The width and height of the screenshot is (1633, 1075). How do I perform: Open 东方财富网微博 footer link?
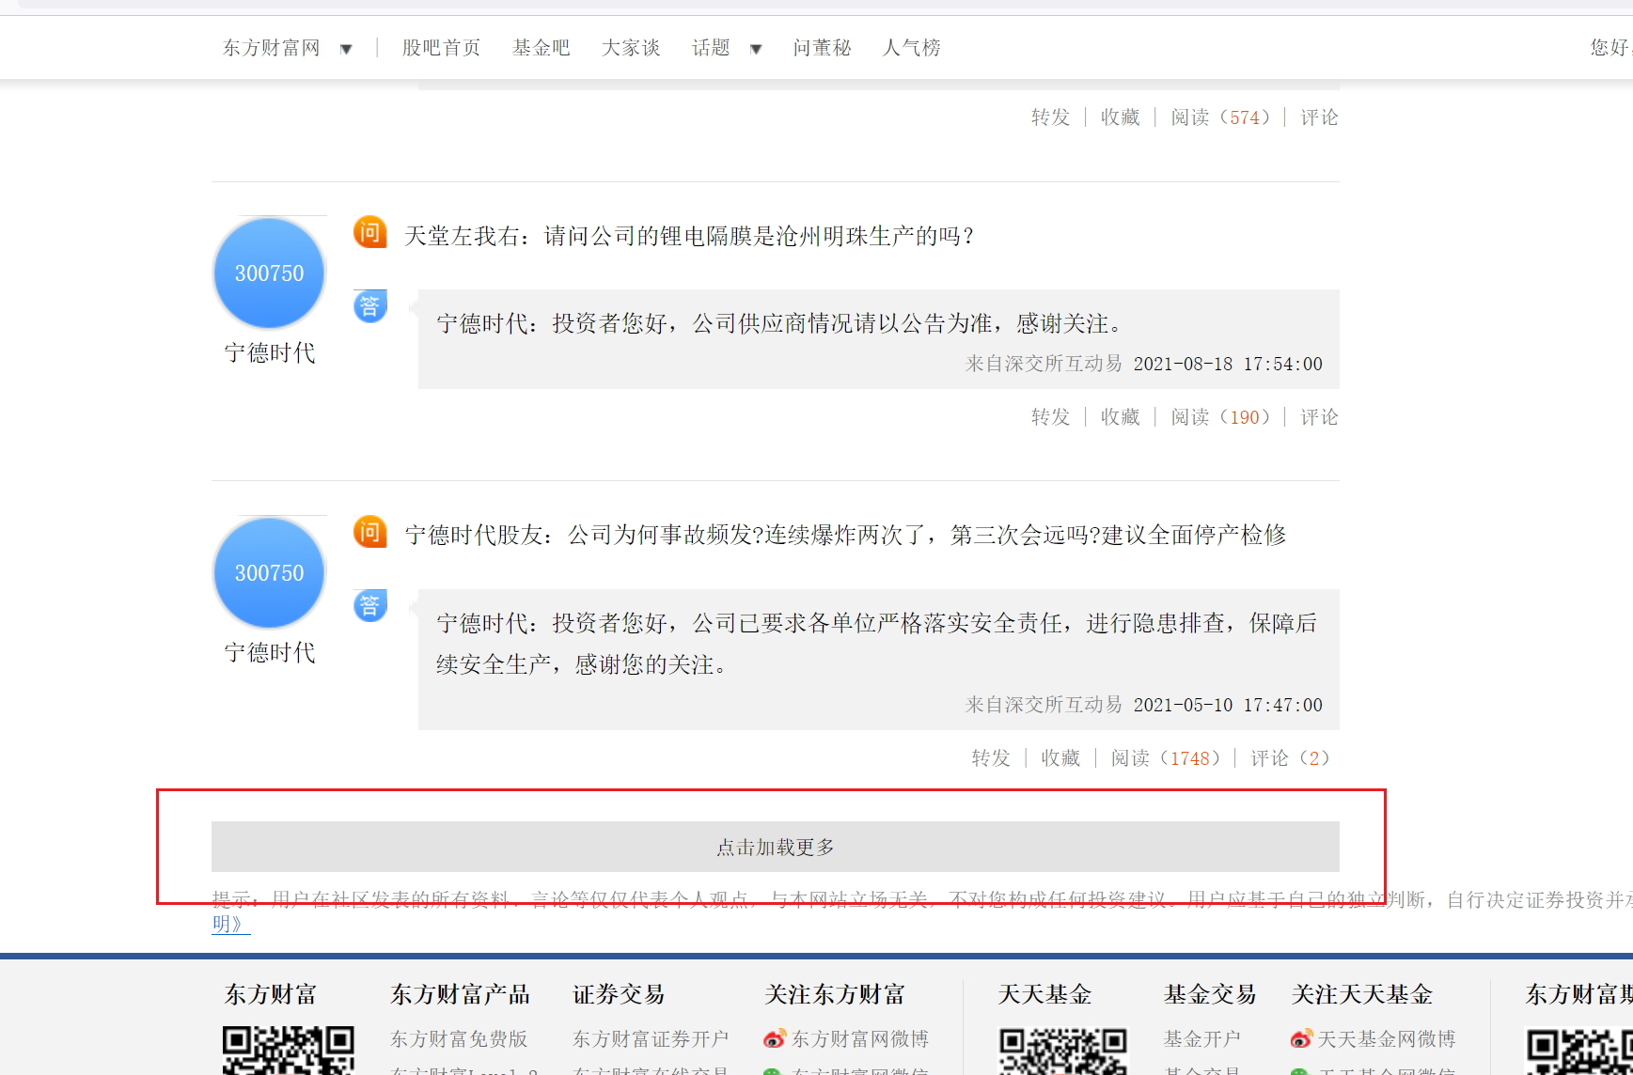[x=860, y=1039]
